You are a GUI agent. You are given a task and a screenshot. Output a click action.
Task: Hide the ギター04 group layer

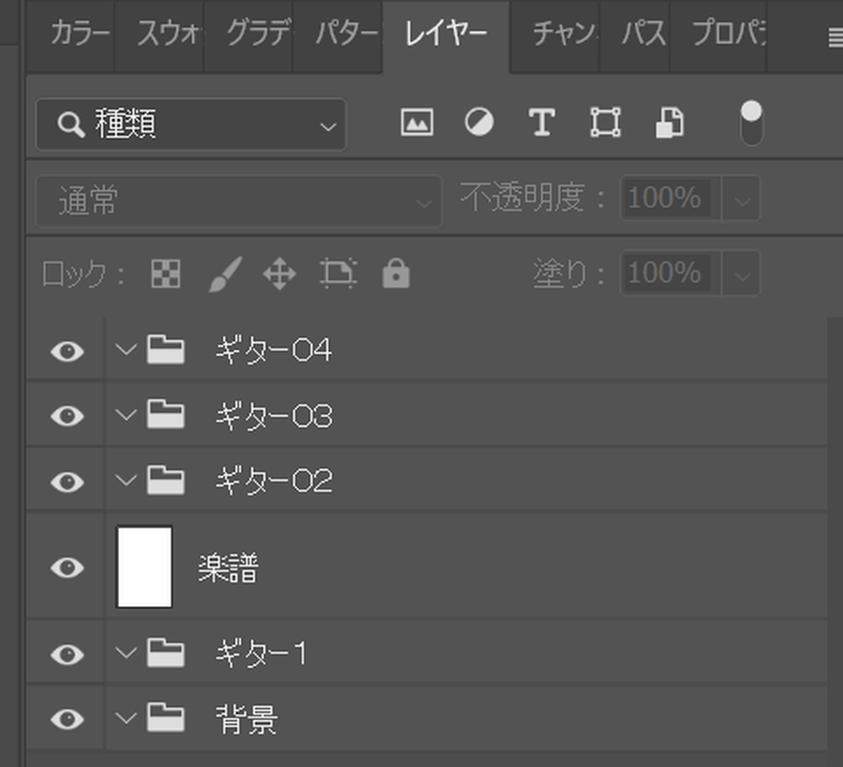(67, 351)
